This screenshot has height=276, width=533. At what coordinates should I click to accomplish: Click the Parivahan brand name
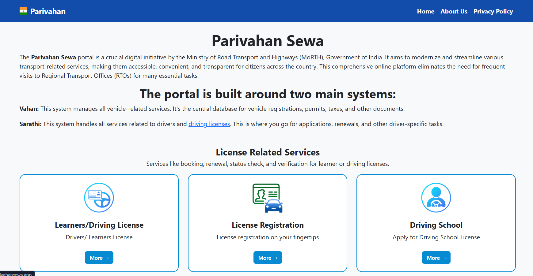click(48, 11)
